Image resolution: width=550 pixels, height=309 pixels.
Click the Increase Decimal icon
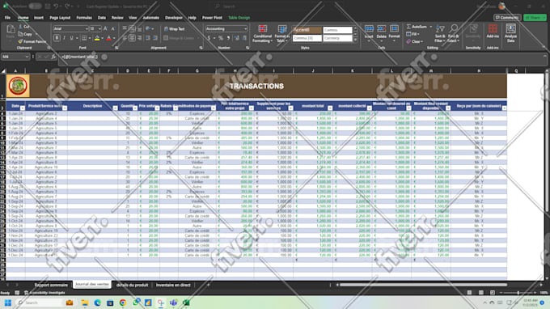pos(236,38)
